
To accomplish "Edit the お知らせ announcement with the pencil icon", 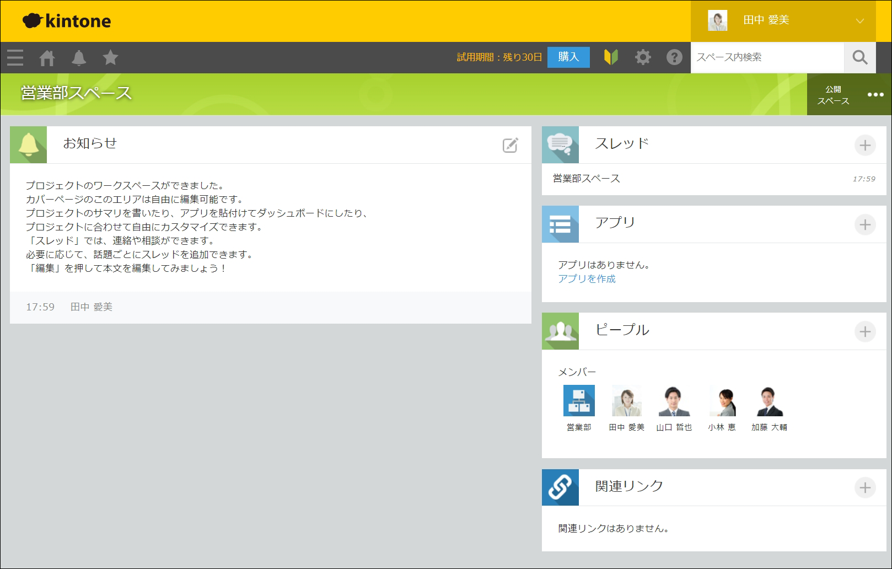I will click(510, 145).
